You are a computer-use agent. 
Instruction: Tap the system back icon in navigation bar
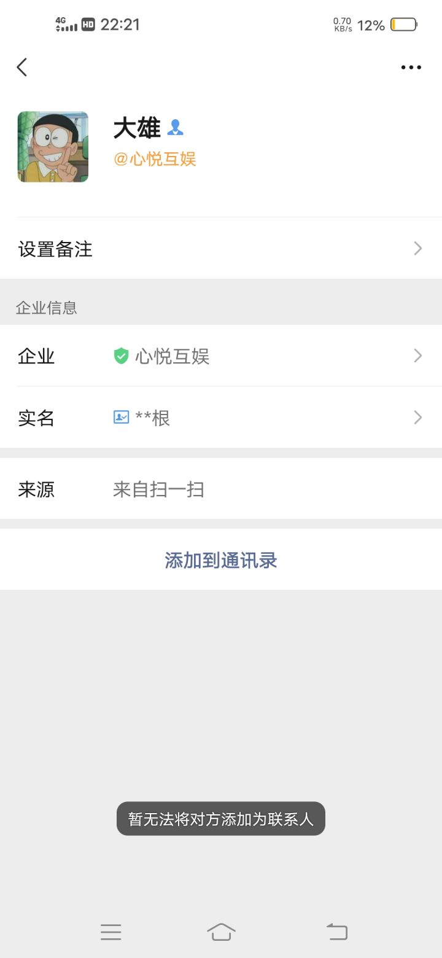point(336,932)
